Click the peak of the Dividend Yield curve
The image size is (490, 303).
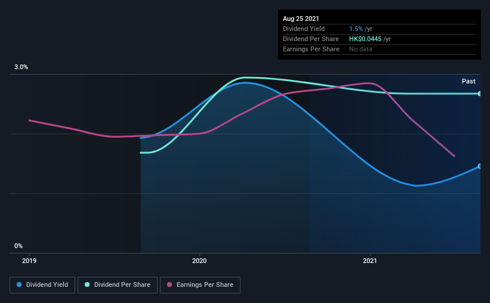click(x=245, y=83)
